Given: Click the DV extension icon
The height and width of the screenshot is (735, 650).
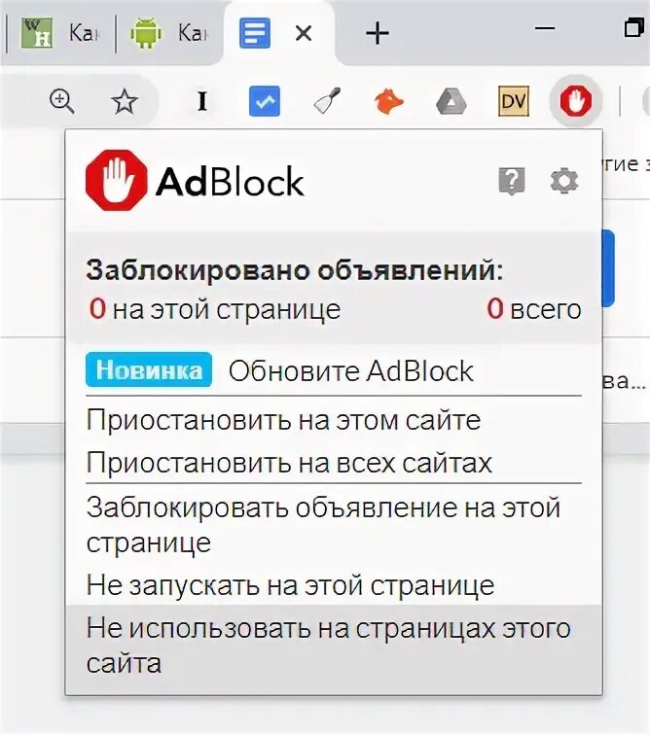Looking at the screenshot, I should pos(514,101).
